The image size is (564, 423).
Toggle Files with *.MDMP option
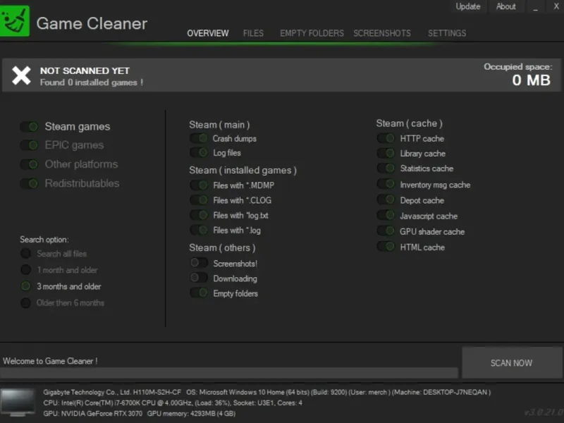pos(199,185)
